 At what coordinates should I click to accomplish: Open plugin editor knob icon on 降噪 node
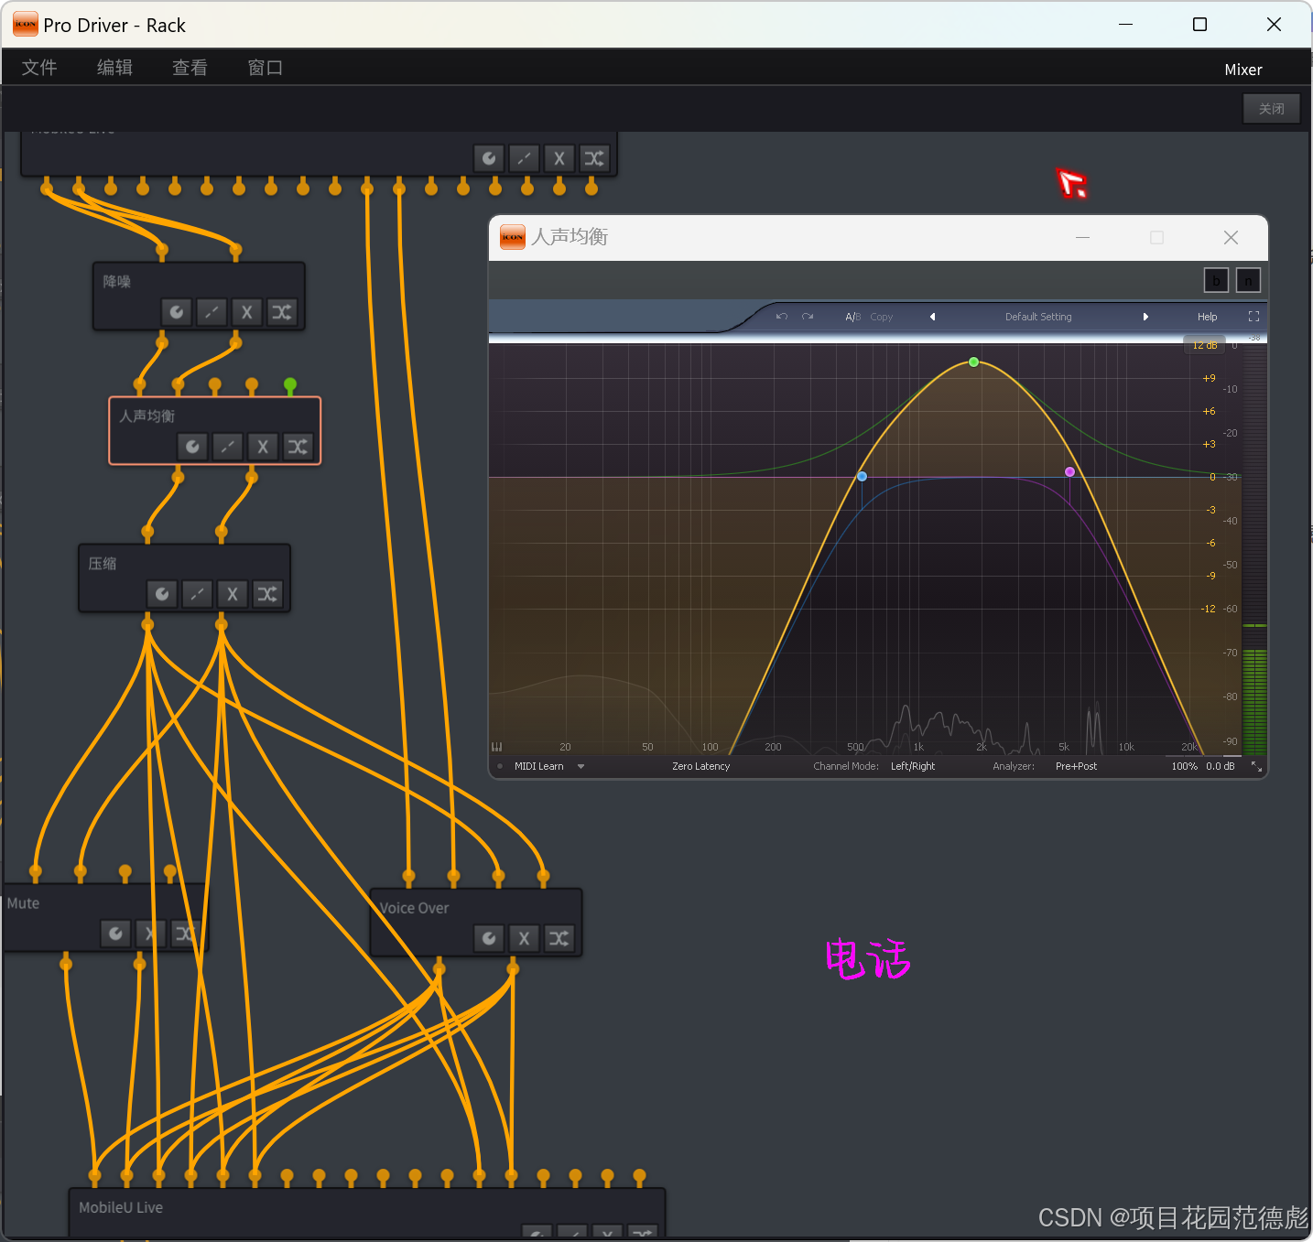pyautogui.click(x=177, y=312)
